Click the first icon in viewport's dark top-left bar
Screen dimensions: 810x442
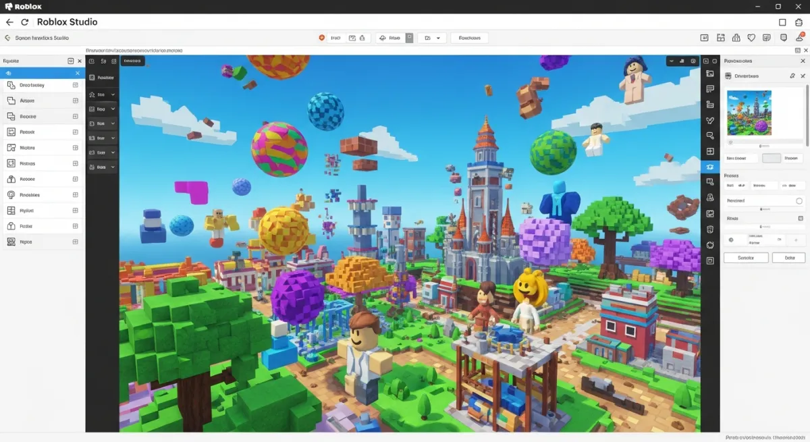[92, 61]
